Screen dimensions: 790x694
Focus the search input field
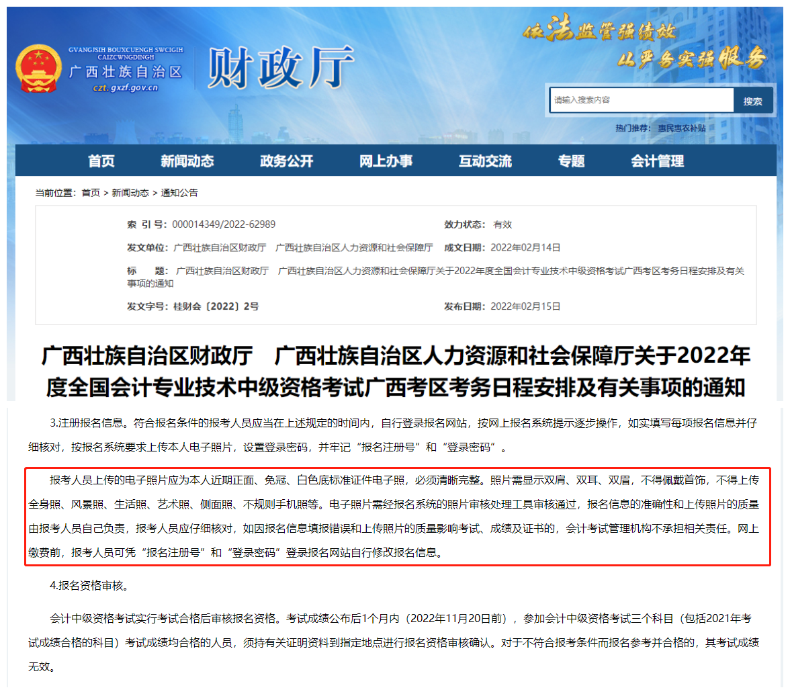(x=641, y=100)
